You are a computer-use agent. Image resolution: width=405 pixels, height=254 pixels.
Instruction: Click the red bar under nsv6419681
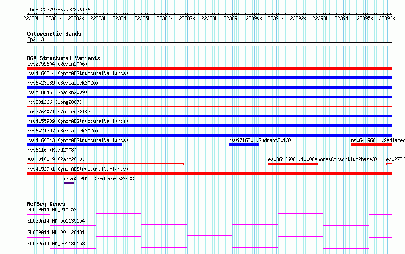[372, 145]
